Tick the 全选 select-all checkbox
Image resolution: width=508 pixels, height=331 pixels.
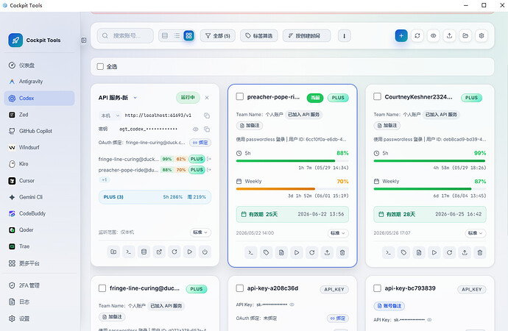click(x=100, y=66)
